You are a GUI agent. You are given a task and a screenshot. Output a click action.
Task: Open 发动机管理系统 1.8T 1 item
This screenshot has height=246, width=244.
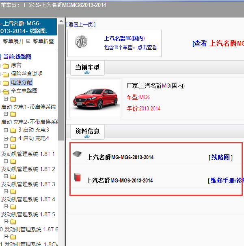point(28,154)
